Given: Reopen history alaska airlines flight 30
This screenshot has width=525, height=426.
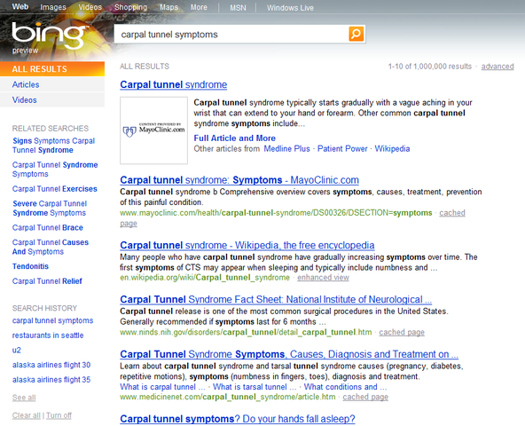Looking at the screenshot, I should 51,365.
